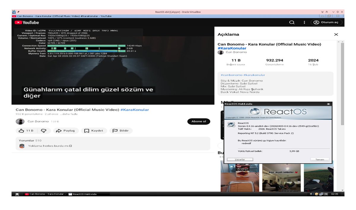The image size is (356, 210).
Task: Click the safely remove hardware tray icon
Action: pyautogui.click(x=316, y=194)
